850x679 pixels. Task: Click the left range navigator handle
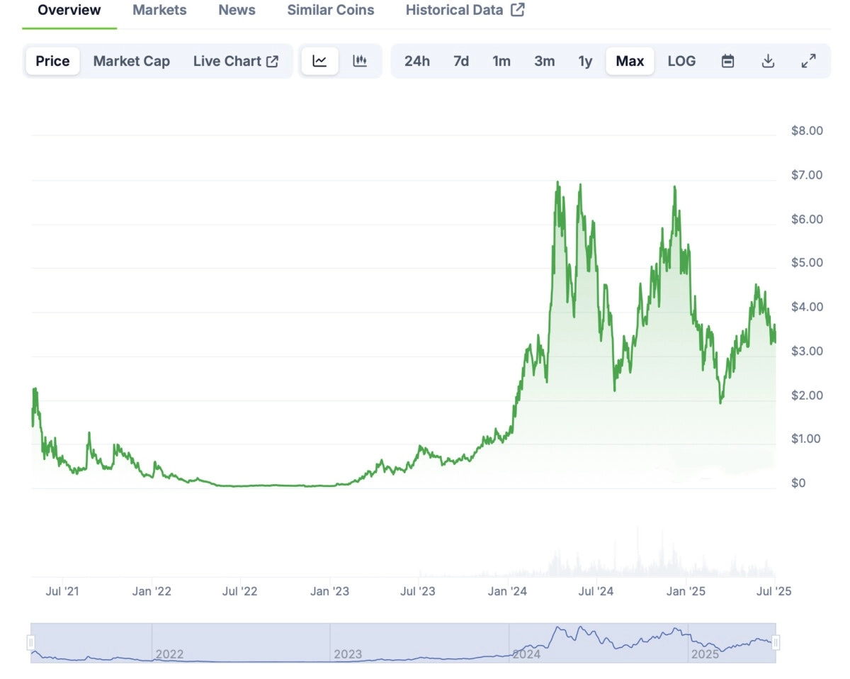click(x=30, y=643)
